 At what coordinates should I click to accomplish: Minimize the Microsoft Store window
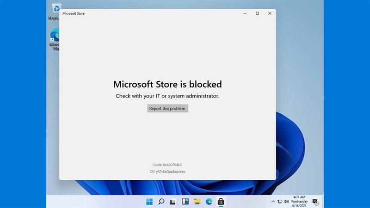click(x=245, y=13)
